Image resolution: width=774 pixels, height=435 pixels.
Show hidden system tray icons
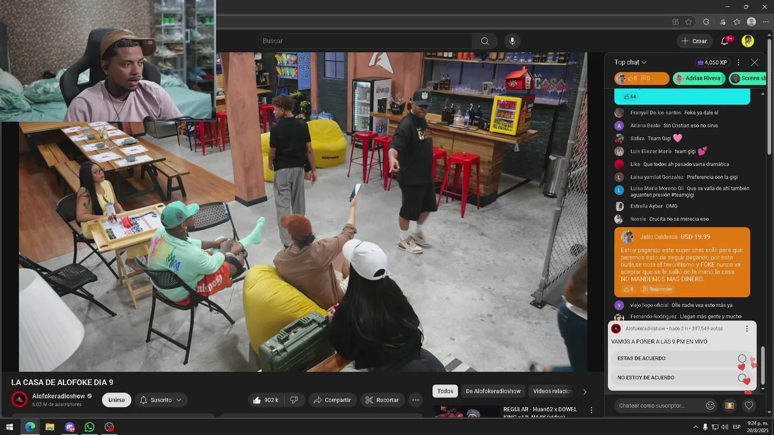(695, 427)
